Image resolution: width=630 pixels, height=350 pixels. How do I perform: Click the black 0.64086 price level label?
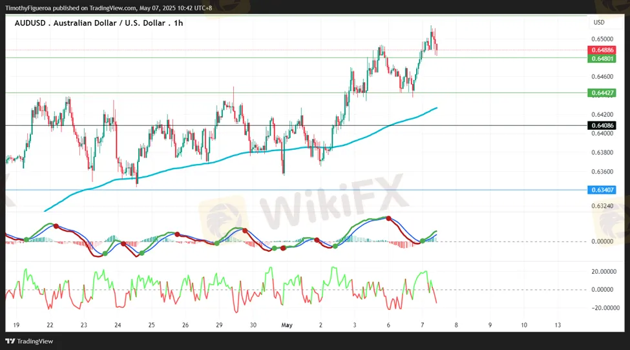(x=602, y=125)
